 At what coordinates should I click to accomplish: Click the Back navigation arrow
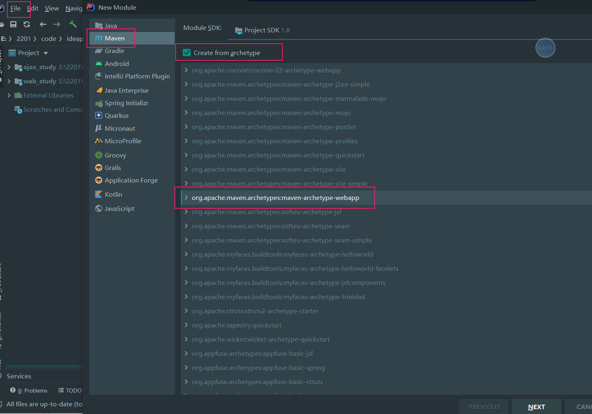tap(43, 24)
